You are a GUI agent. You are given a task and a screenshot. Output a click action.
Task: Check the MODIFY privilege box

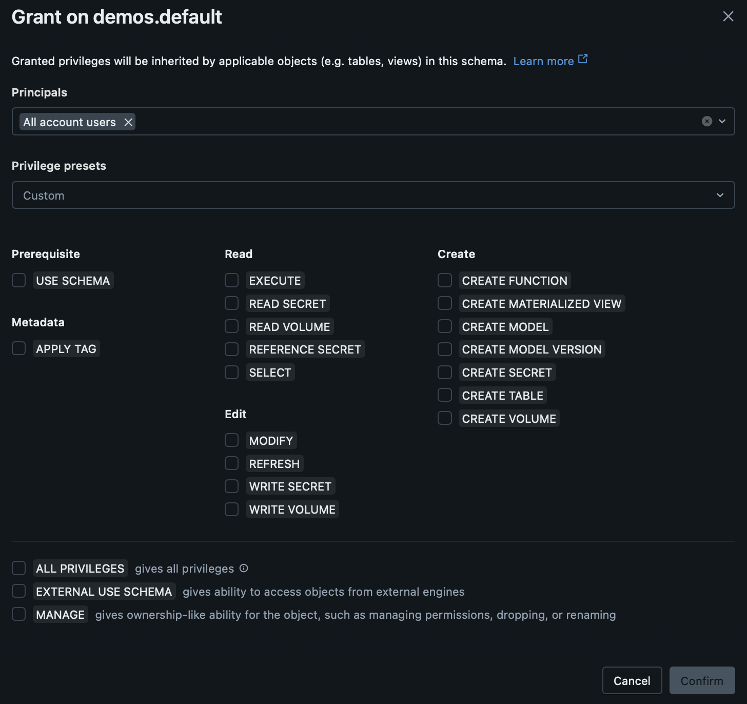(x=232, y=440)
